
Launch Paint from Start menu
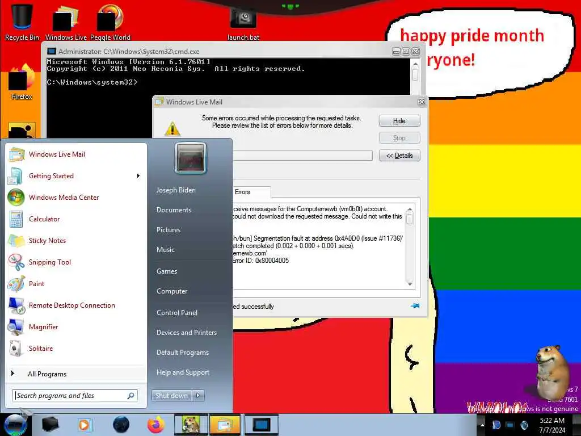click(76, 284)
